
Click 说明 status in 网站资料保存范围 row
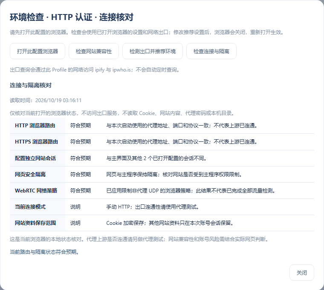tap(75, 223)
